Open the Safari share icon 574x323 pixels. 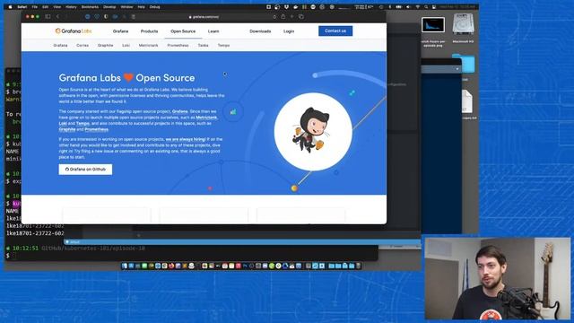point(283,16)
